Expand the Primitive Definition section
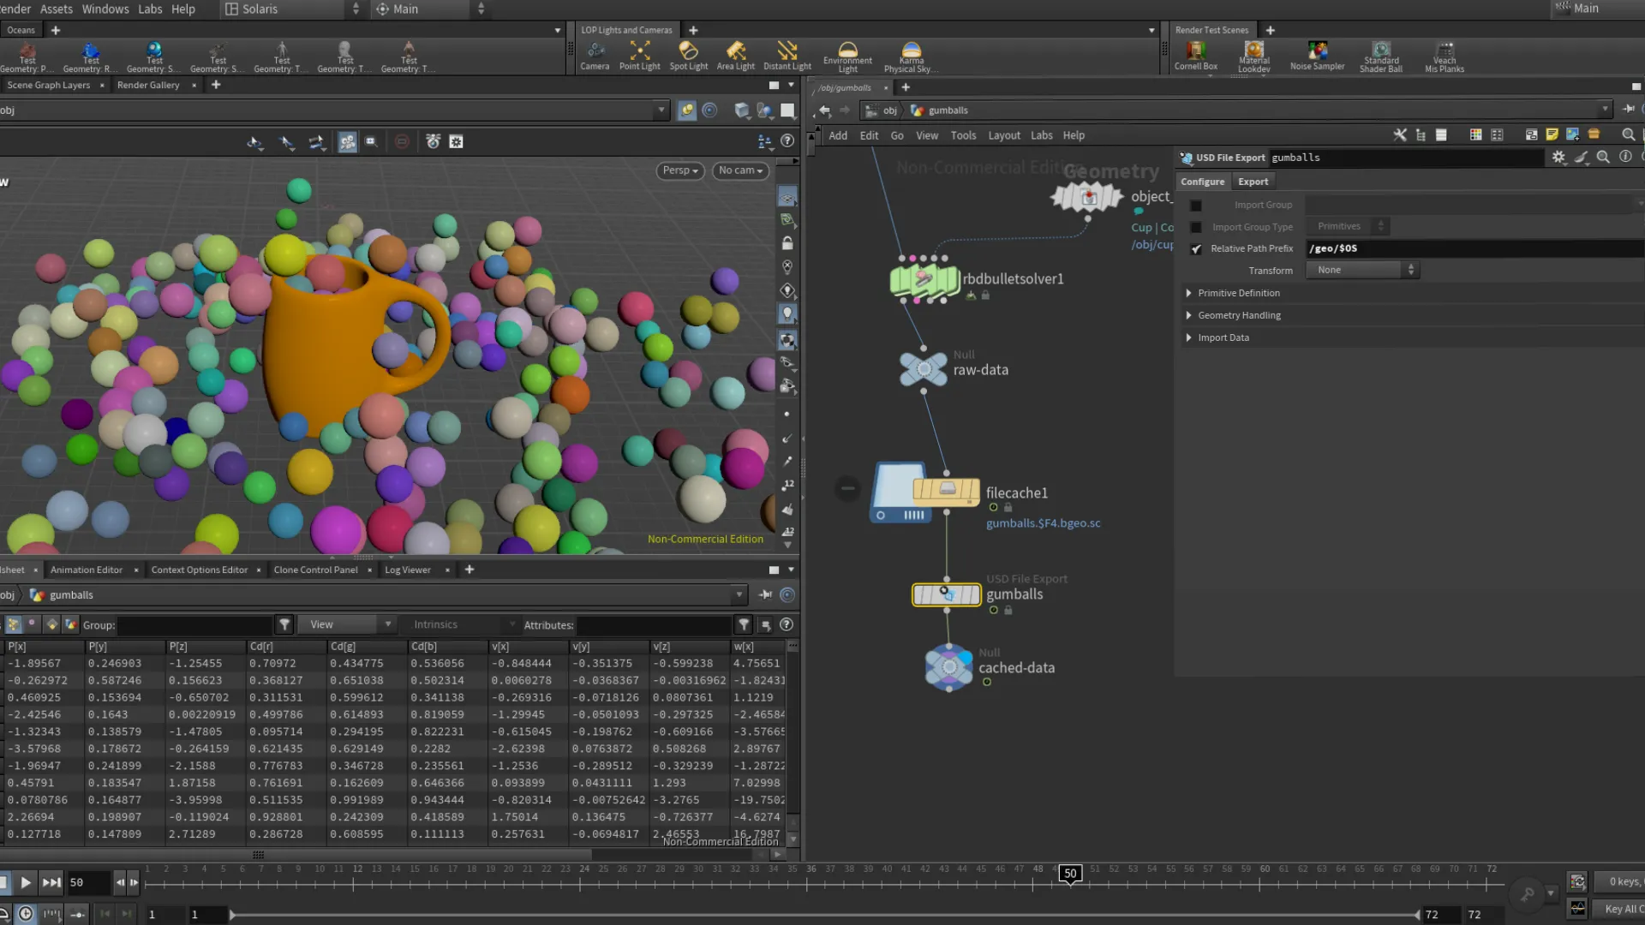Viewport: 1645px width, 925px height. [x=1188, y=293]
